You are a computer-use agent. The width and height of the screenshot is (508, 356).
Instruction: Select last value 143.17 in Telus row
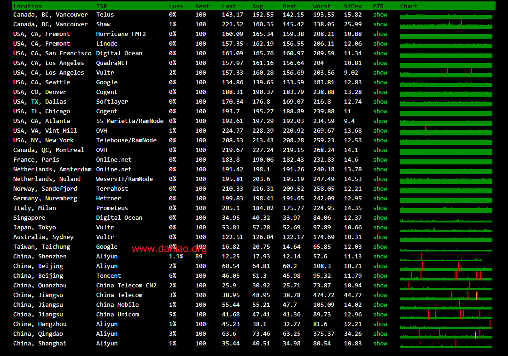(x=233, y=15)
